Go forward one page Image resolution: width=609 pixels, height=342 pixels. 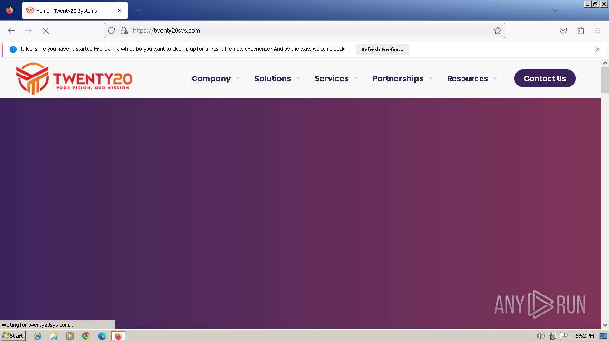(x=29, y=30)
